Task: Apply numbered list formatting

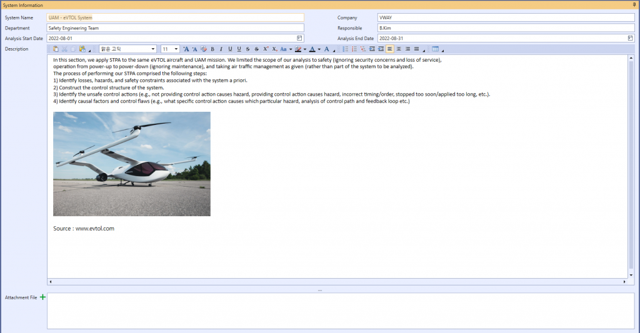Action: pyautogui.click(x=354, y=49)
